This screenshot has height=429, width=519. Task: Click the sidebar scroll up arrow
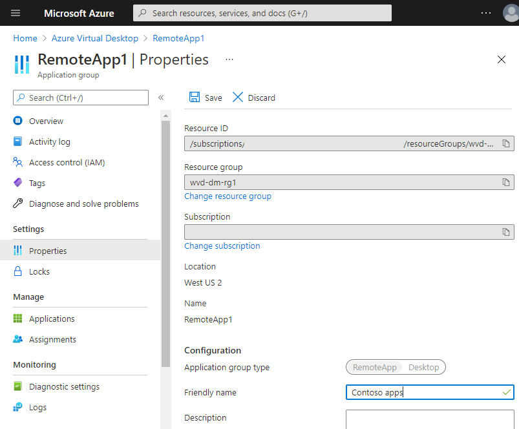pyautogui.click(x=166, y=116)
